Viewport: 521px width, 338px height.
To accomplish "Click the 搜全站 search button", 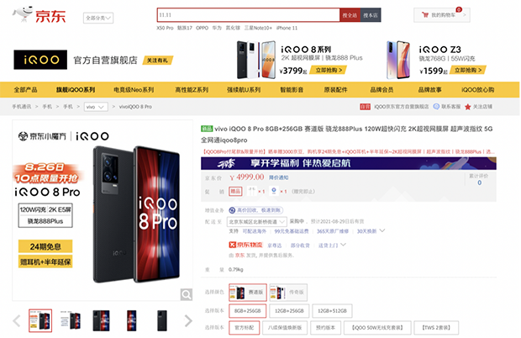I will [350, 15].
